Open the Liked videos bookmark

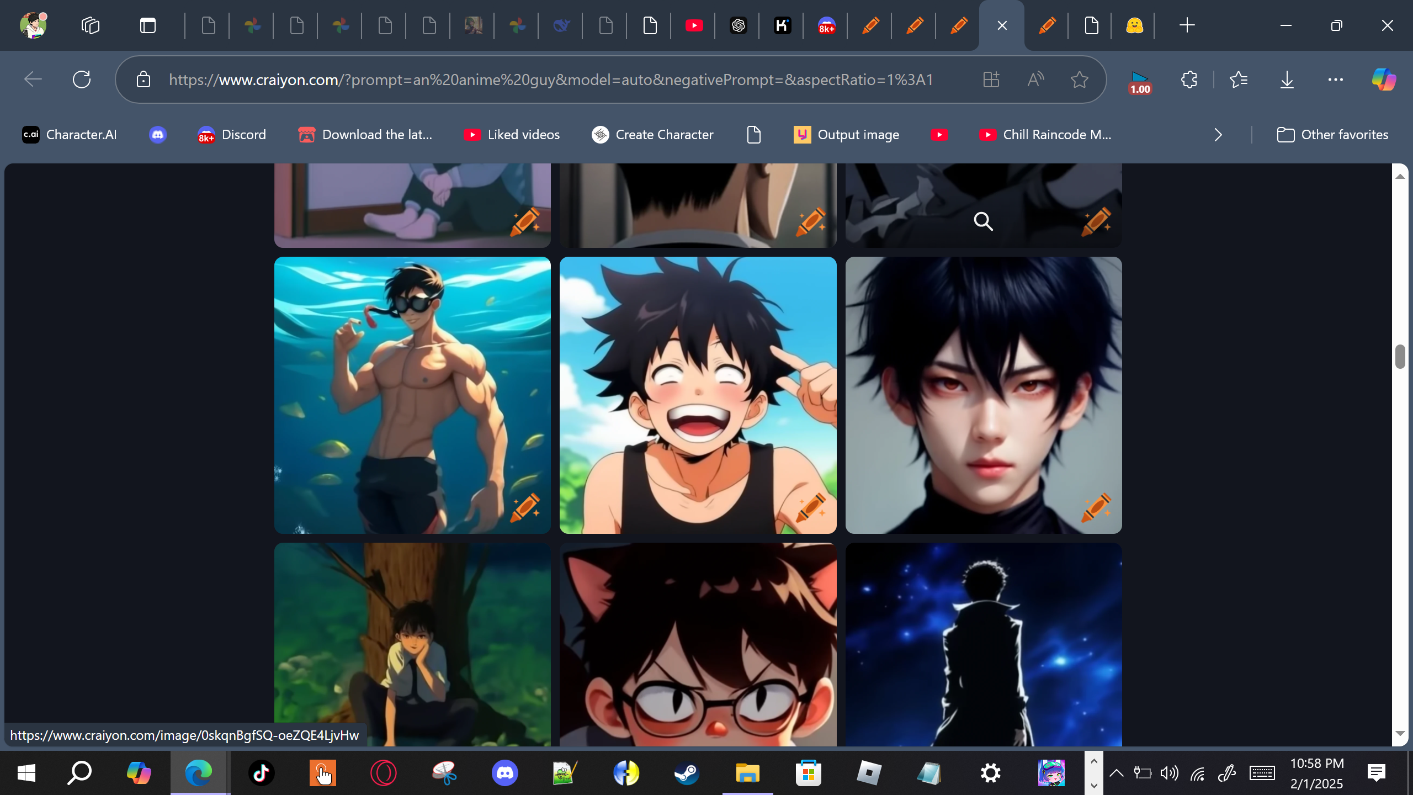tap(512, 135)
